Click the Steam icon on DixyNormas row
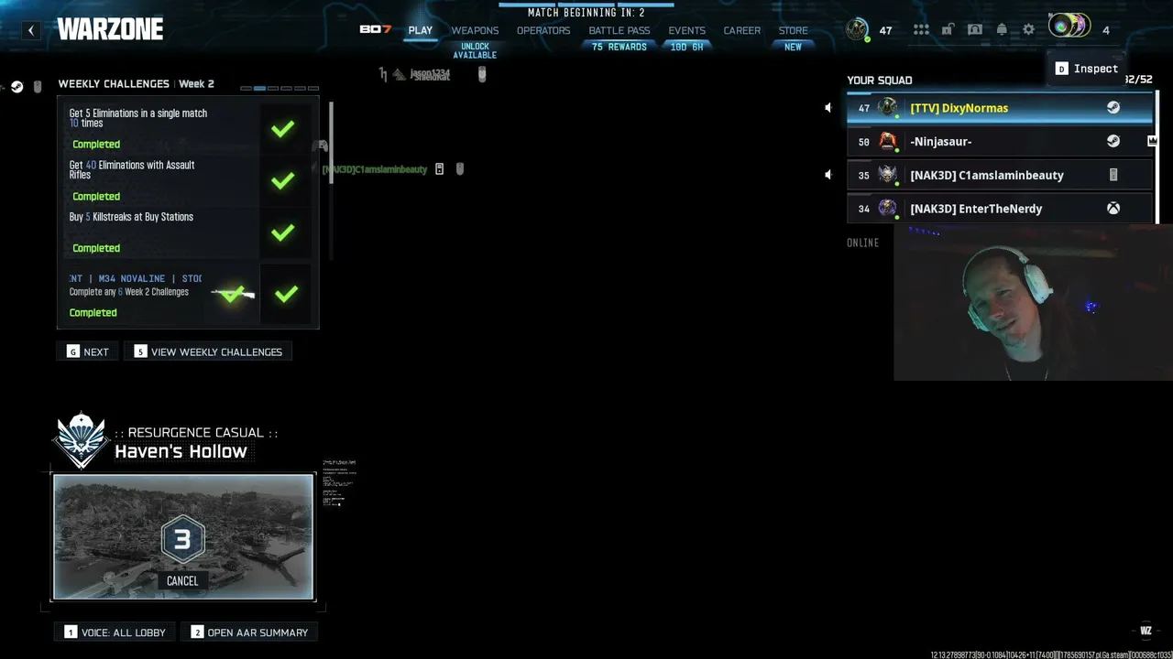 pyautogui.click(x=1113, y=108)
